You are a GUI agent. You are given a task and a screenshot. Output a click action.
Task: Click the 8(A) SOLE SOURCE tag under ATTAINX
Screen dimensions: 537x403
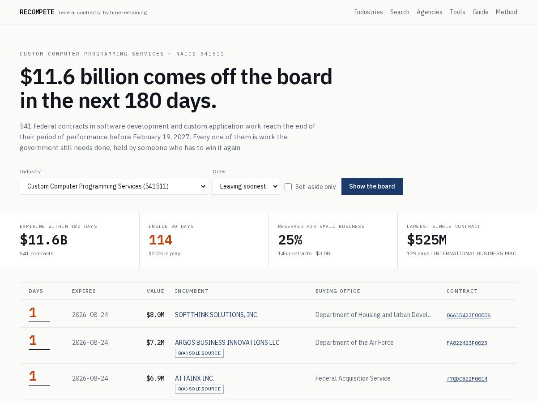[x=199, y=389]
